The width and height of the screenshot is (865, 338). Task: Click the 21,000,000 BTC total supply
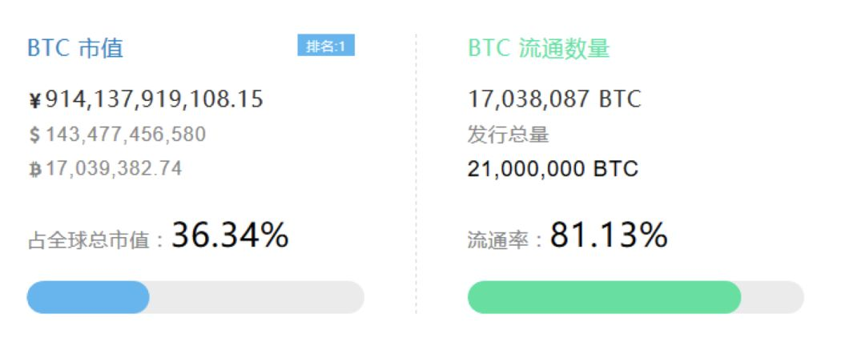tap(553, 169)
